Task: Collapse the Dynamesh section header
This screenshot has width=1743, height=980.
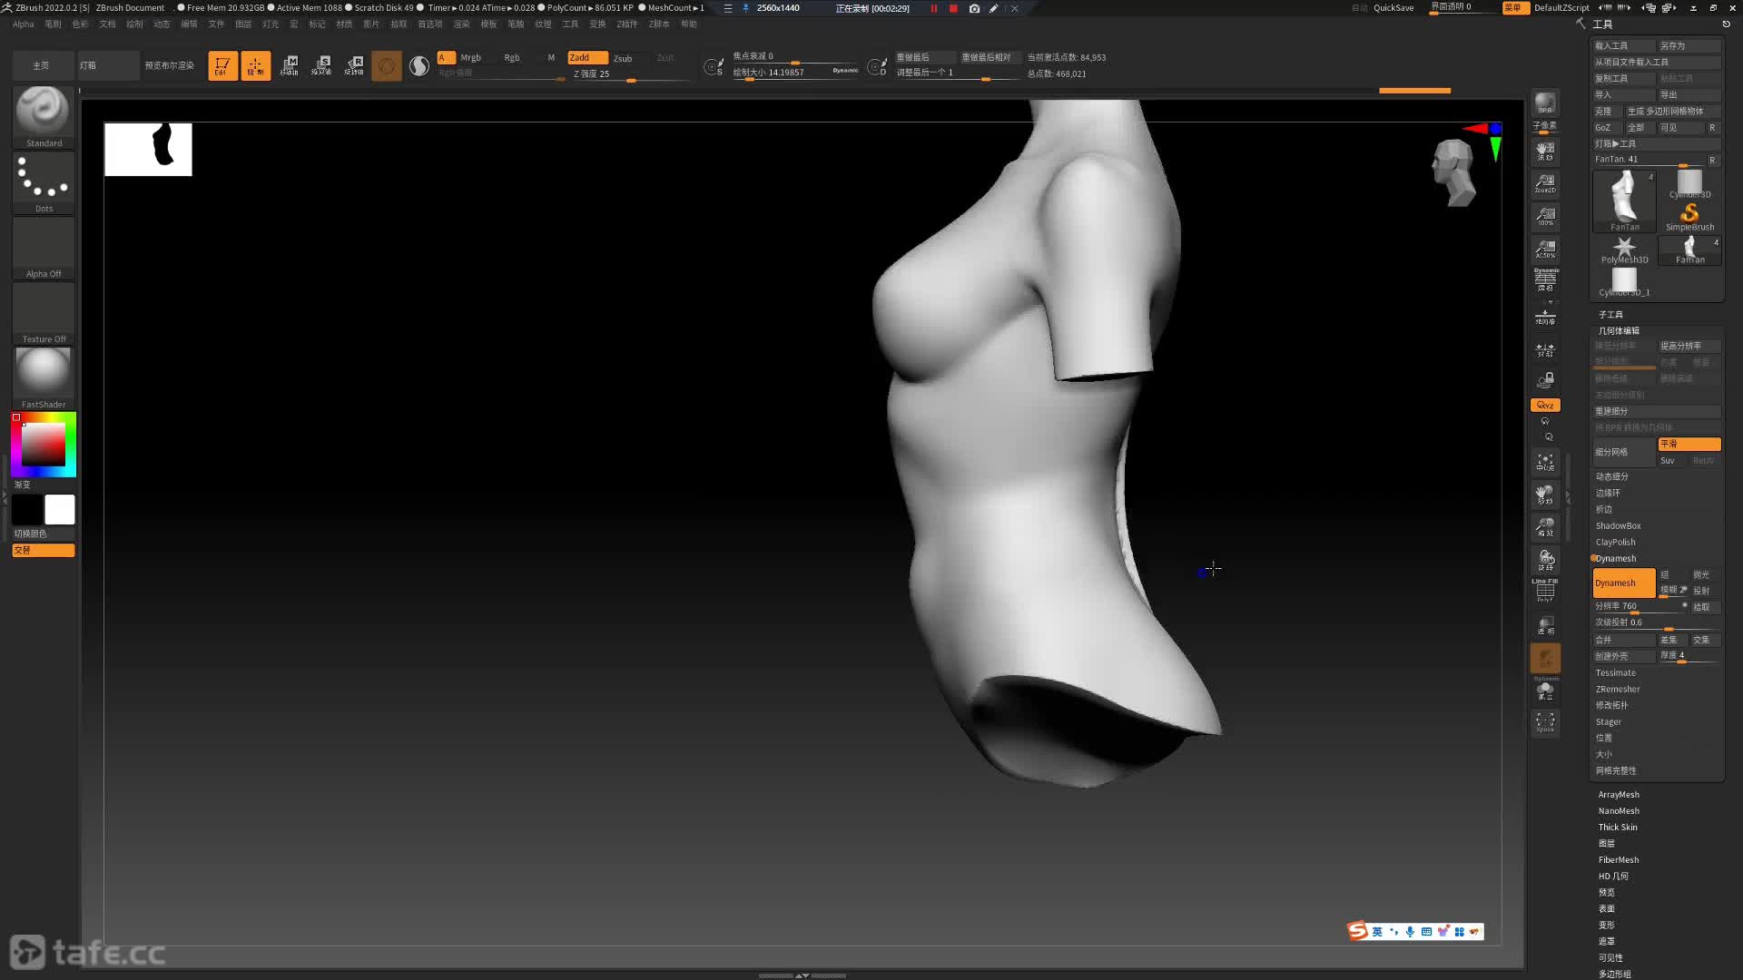Action: [x=1616, y=559]
